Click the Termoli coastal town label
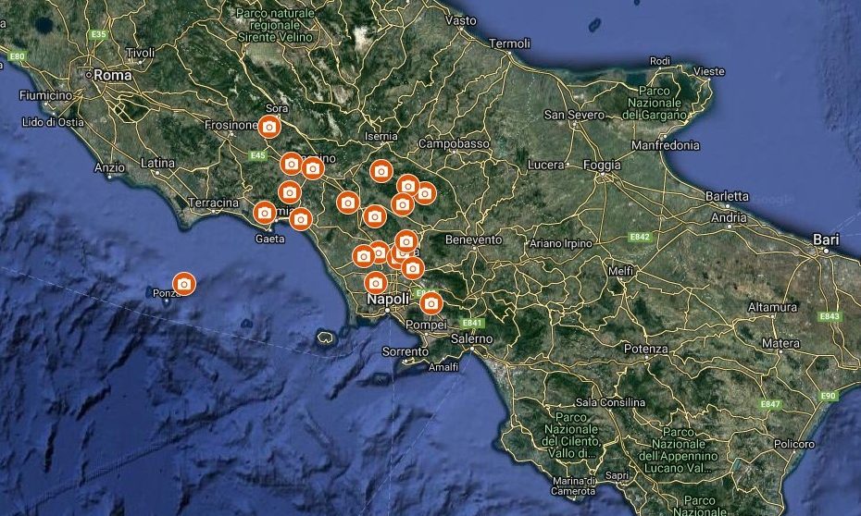The image size is (861, 516). click(509, 43)
